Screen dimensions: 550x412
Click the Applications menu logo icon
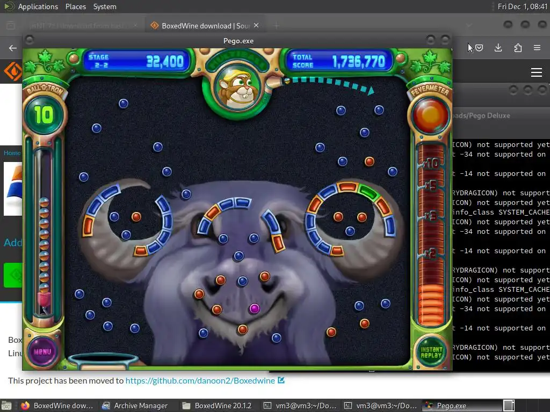click(x=9, y=6)
